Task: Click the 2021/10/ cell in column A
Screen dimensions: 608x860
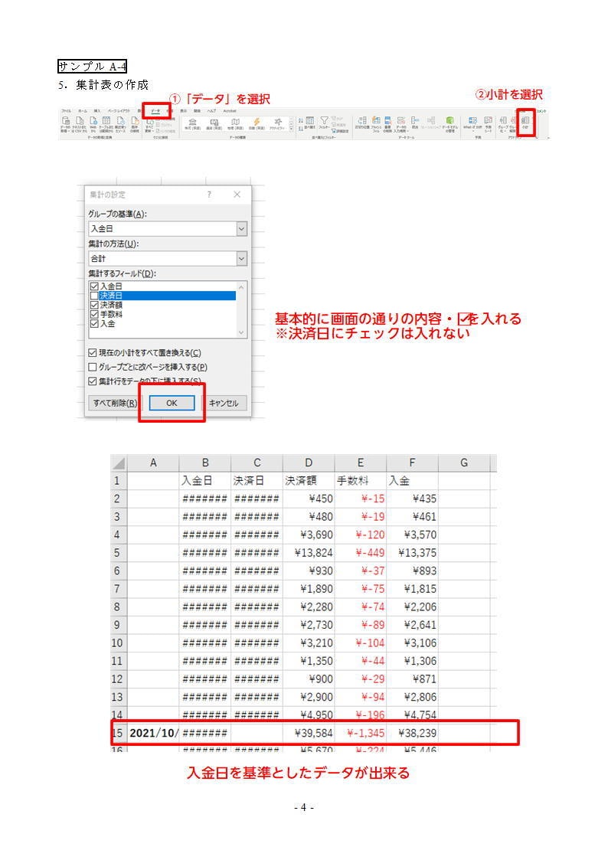Action: click(x=153, y=734)
